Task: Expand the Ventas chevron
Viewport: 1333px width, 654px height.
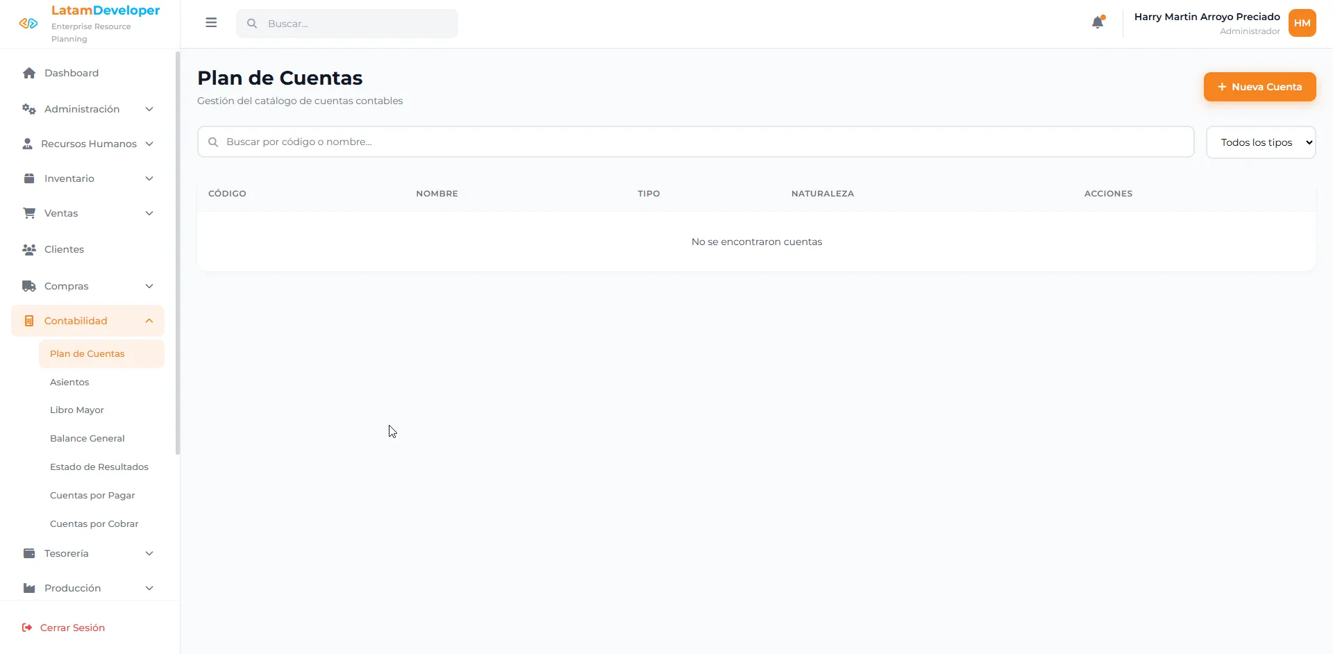Action: click(x=149, y=213)
